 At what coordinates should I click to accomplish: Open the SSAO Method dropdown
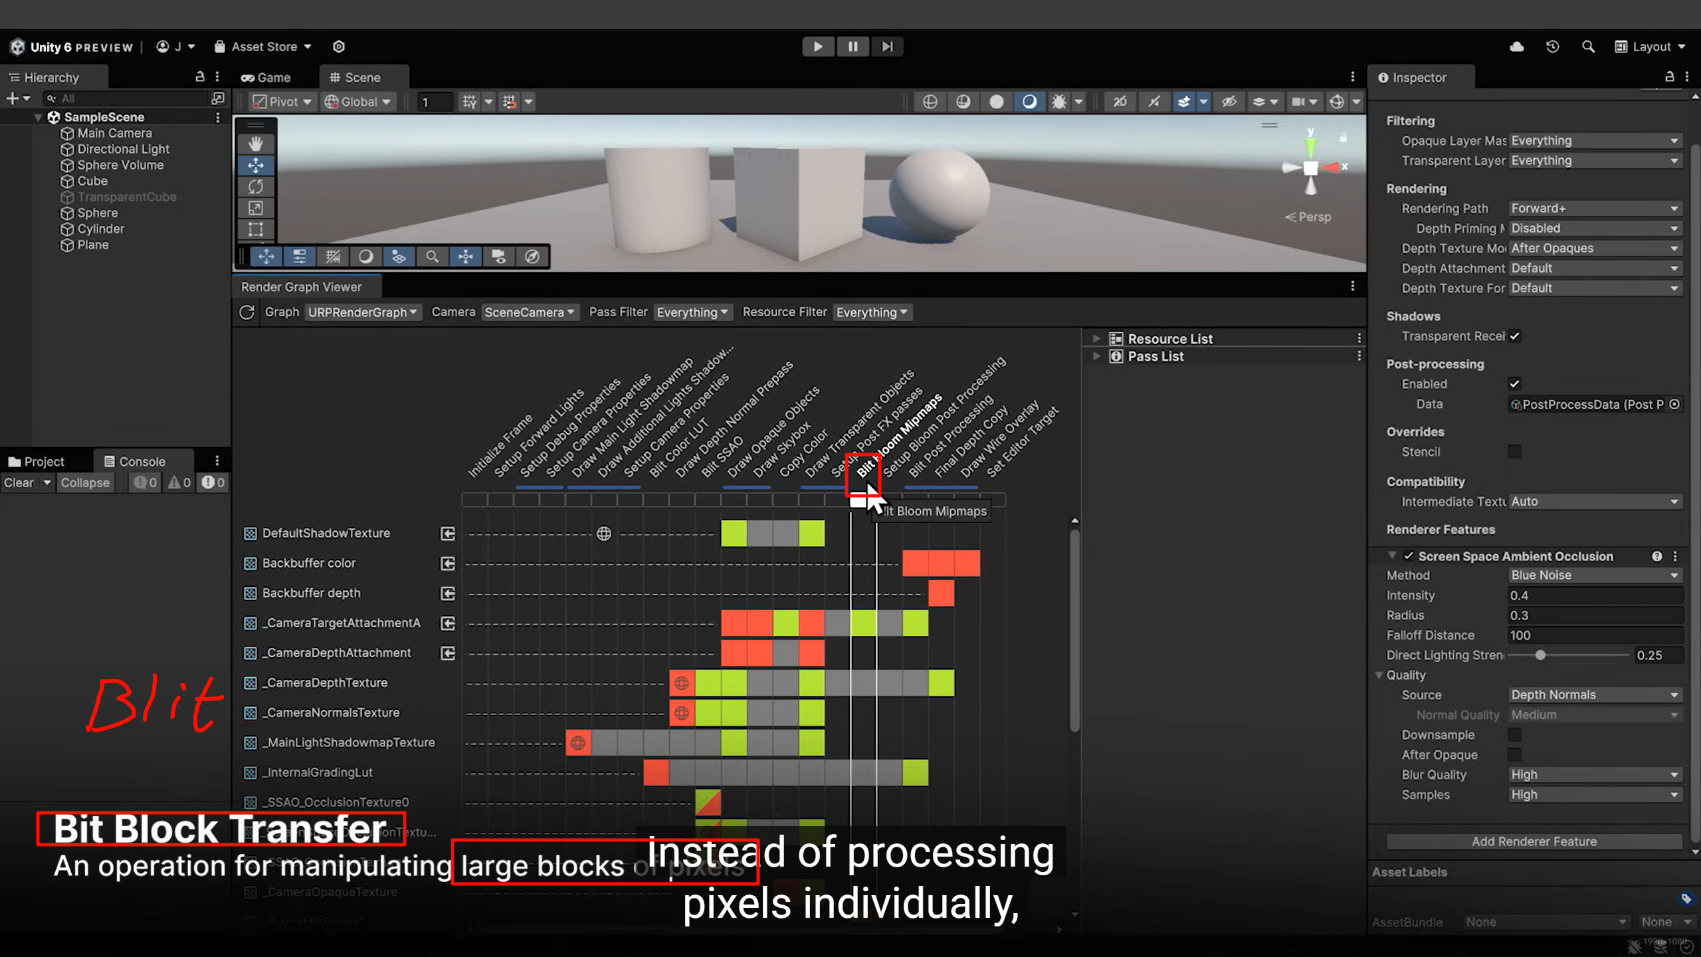pyautogui.click(x=1595, y=576)
